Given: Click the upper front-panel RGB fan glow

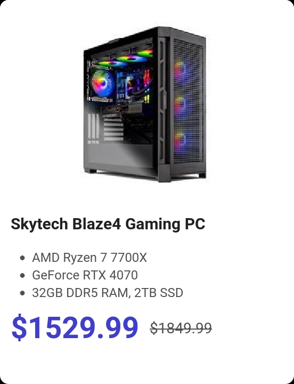Looking at the screenshot, I should pyautogui.click(x=180, y=70).
